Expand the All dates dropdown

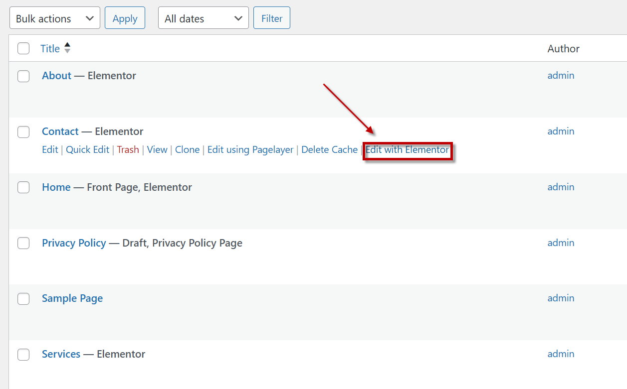coord(203,18)
